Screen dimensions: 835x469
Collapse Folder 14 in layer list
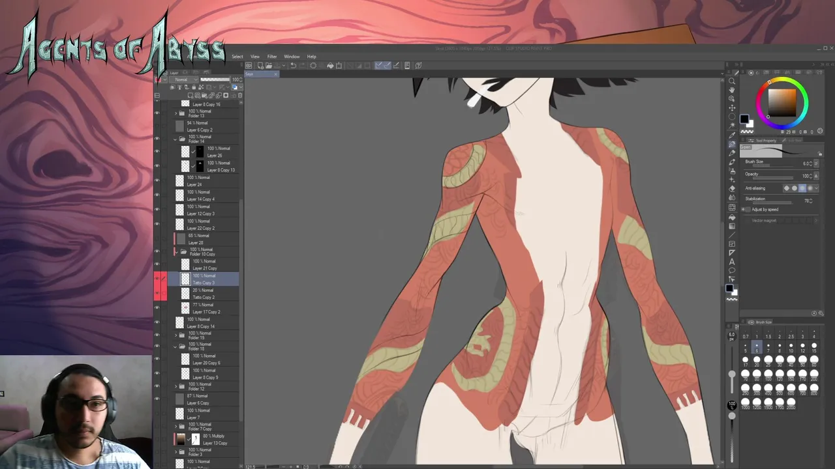coord(175,139)
